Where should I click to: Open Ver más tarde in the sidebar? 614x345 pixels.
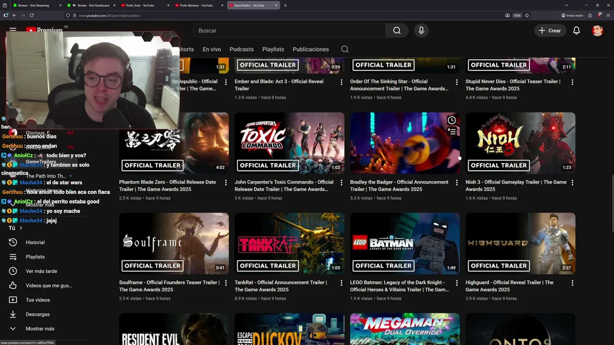[x=41, y=271]
